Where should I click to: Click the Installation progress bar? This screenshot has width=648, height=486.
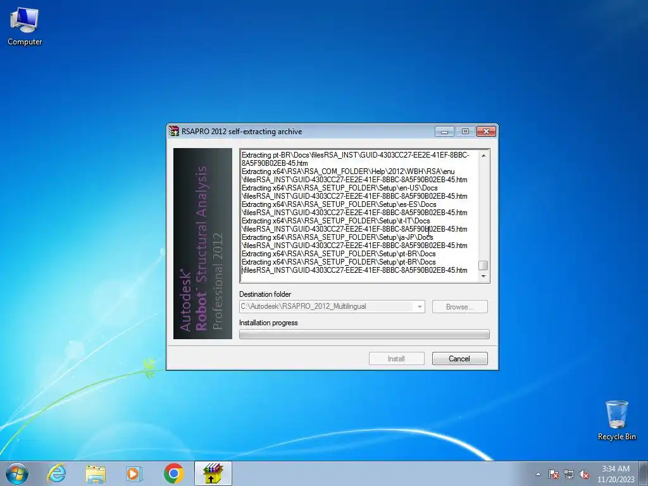364,334
